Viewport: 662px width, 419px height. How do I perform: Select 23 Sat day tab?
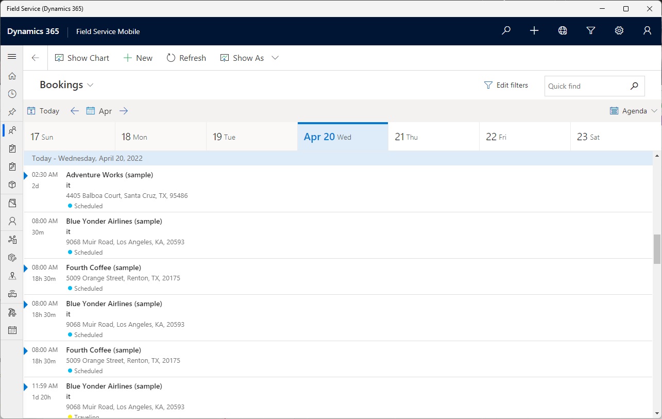(x=615, y=137)
